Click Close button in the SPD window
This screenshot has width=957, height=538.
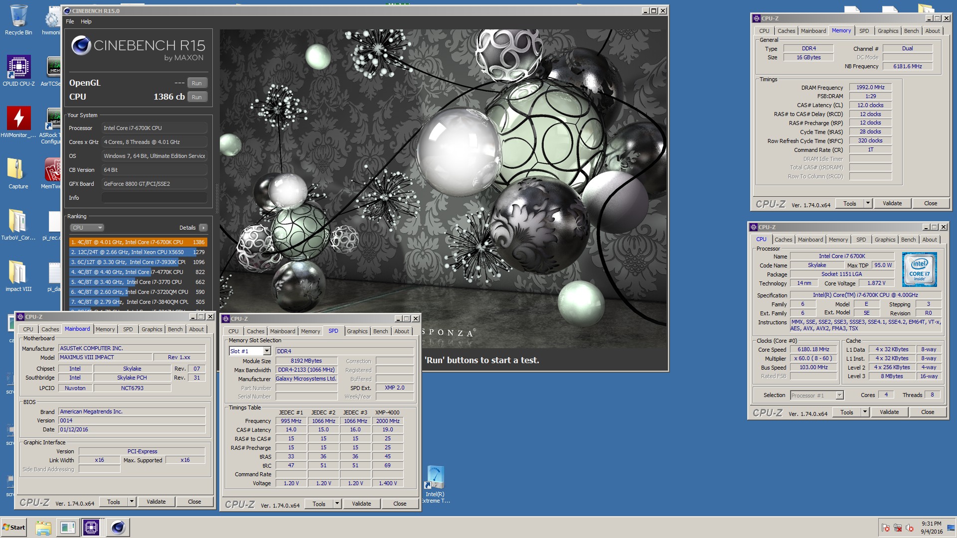point(400,504)
